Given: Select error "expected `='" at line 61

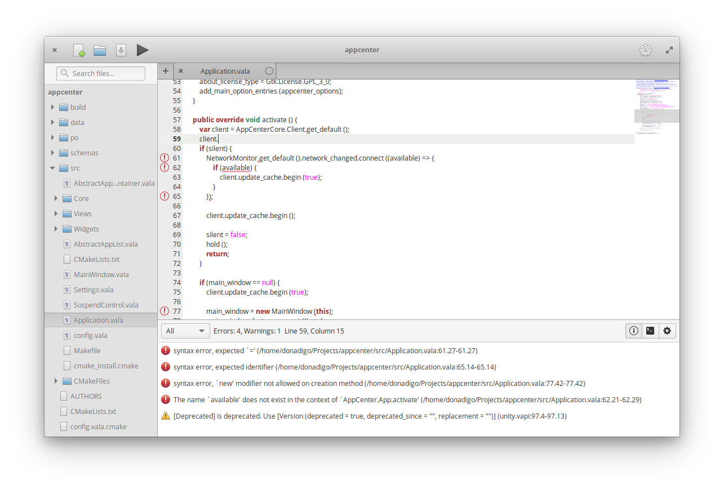Looking at the screenshot, I should coord(419,350).
